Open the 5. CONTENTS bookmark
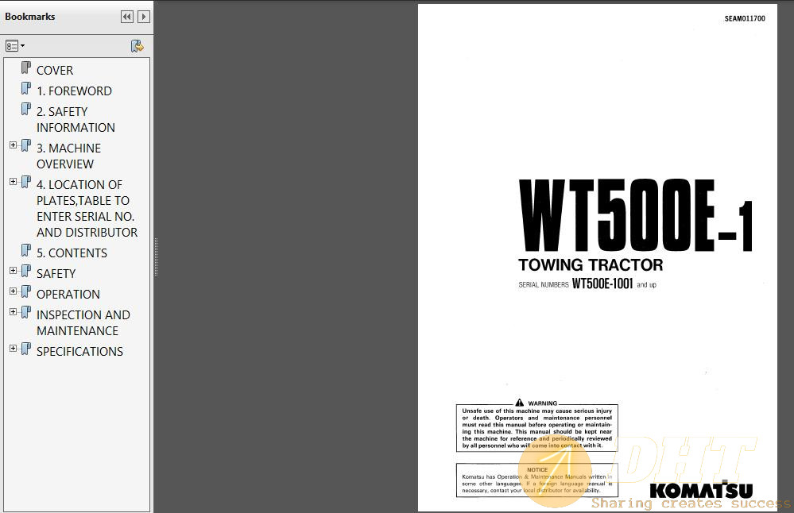 [72, 253]
